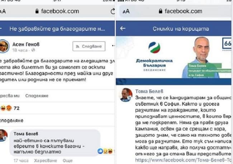Screen dimensions: 233x164
Task: Tap the Тома Белев name above the cover description
Action: click(149, 91)
